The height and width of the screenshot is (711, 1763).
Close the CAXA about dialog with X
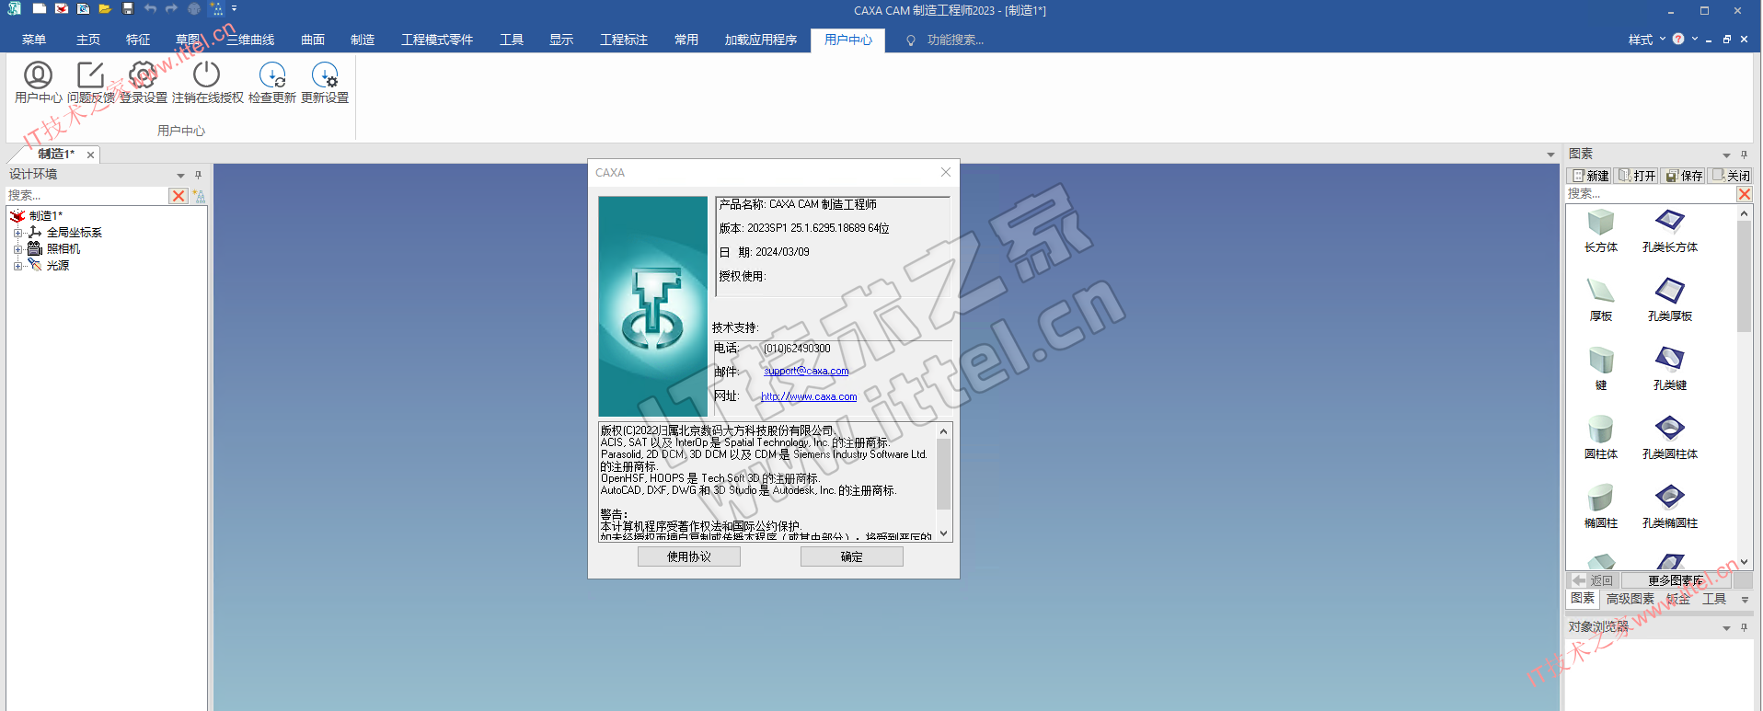[945, 172]
